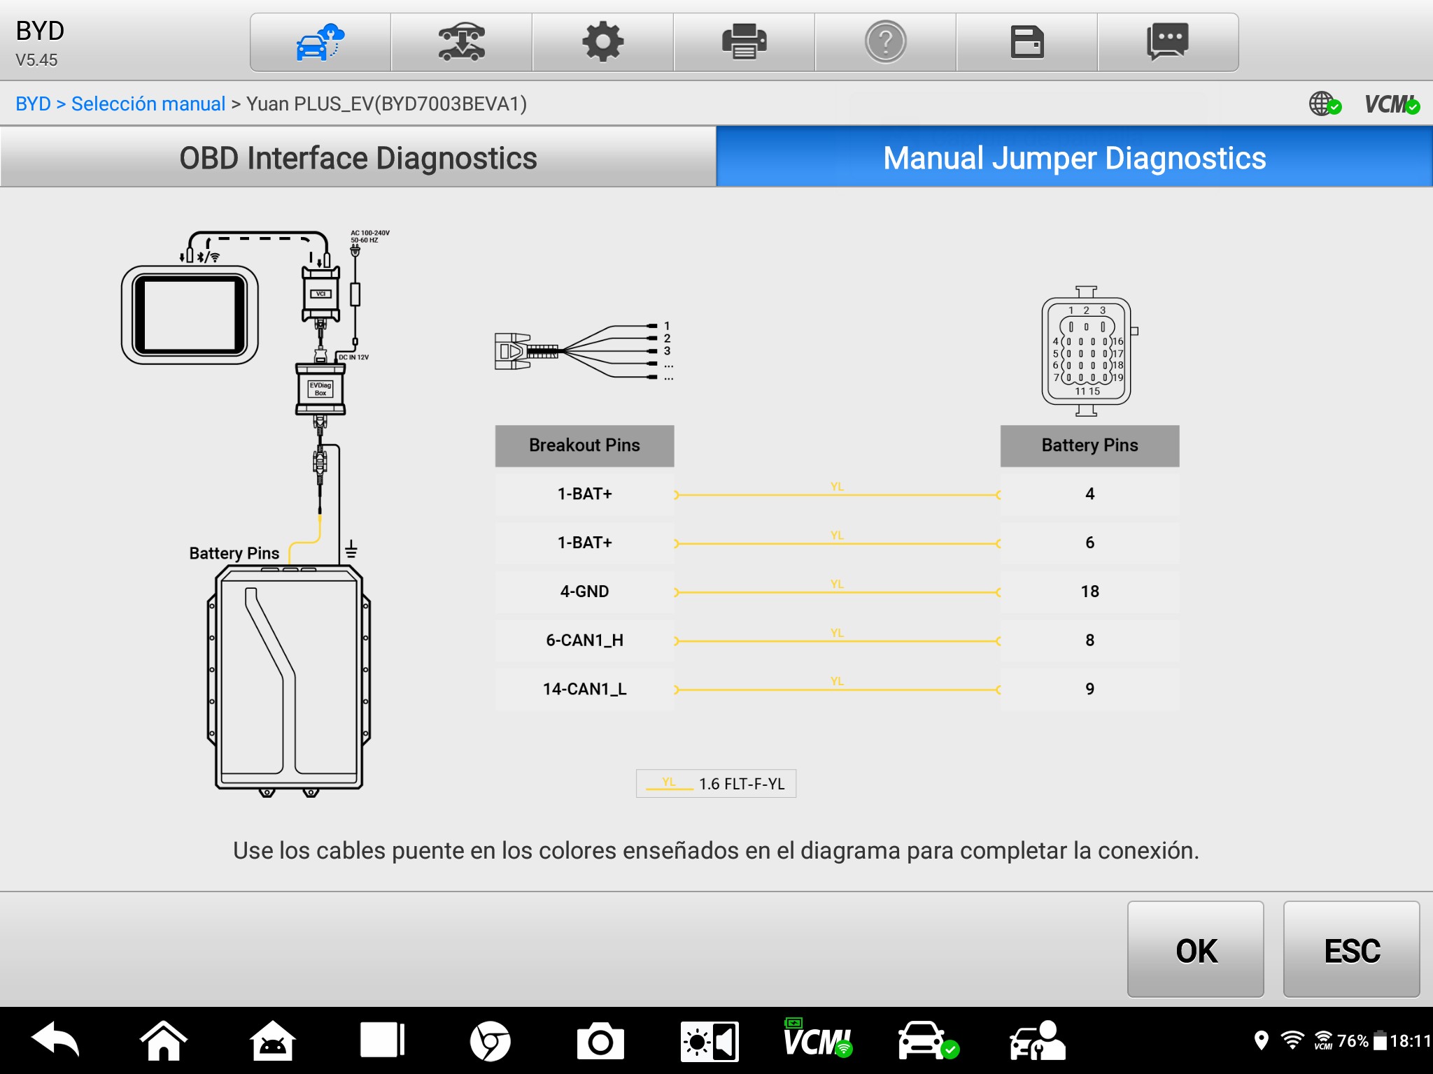This screenshot has height=1074, width=1433.
Task: Click the vehicle data swap icon
Action: (x=462, y=43)
